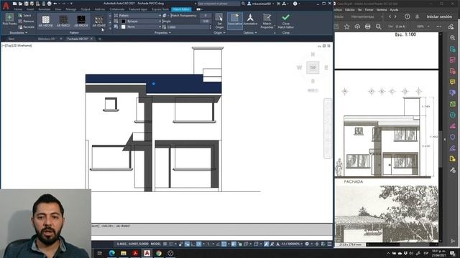Choose the AR-PARQ1 hatch pattern
The height and width of the screenshot is (258, 460).
click(x=63, y=21)
